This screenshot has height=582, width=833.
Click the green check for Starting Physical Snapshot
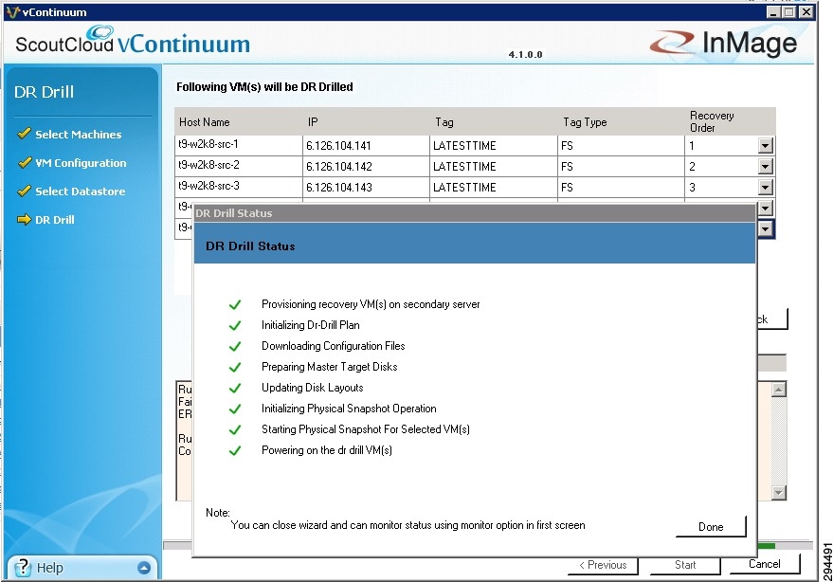(x=235, y=429)
